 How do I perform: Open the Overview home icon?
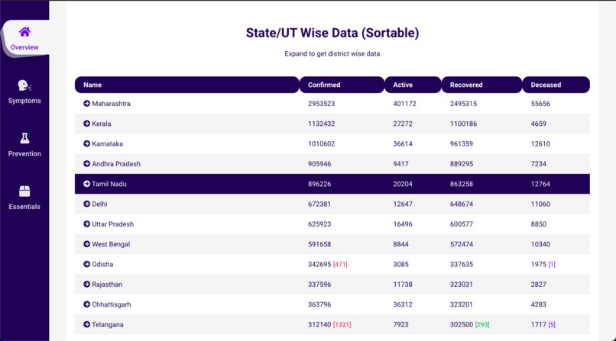tap(24, 32)
